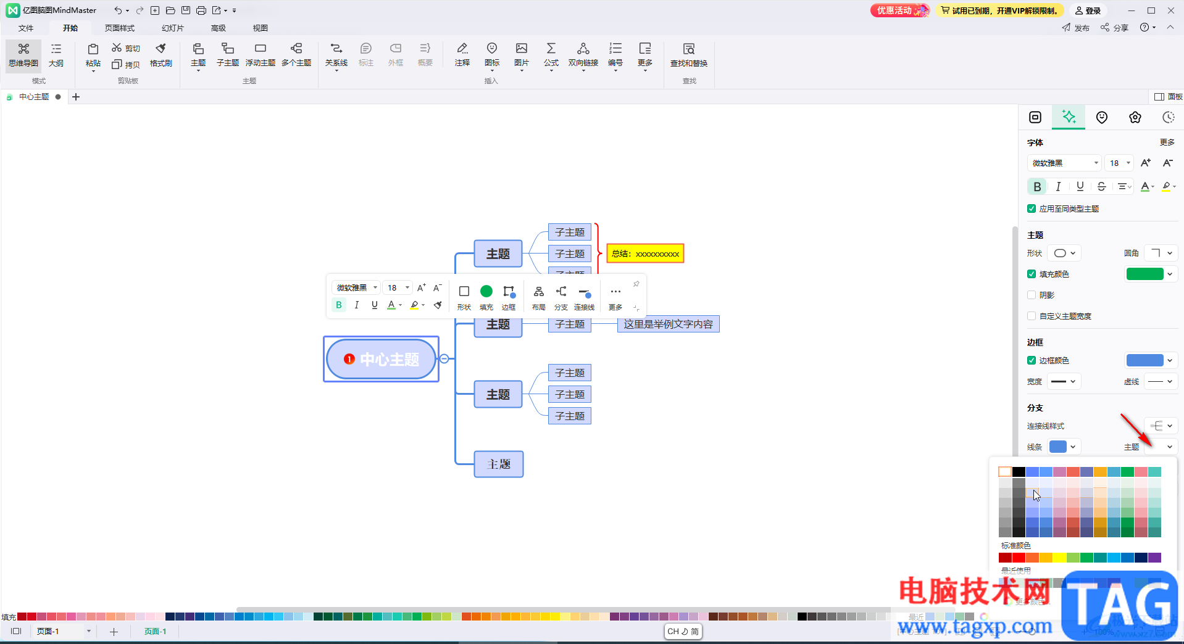Pick yellow from the standard colors row
Image resolution: width=1184 pixels, height=644 pixels.
click(1059, 558)
